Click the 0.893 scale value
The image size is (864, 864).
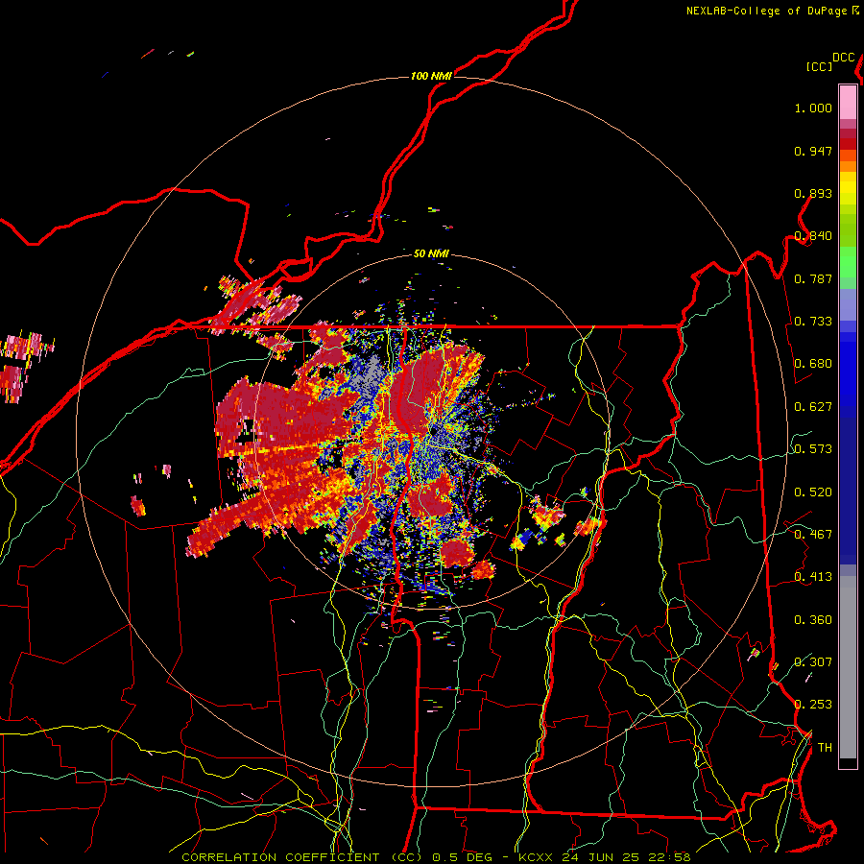point(813,193)
